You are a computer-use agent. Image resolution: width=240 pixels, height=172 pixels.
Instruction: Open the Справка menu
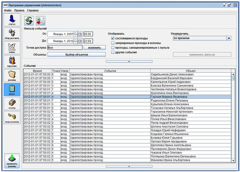(33, 10)
